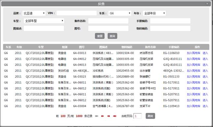Go to next page with red right arrow
Viewport: 213px width, 127px height.
click(109, 116)
